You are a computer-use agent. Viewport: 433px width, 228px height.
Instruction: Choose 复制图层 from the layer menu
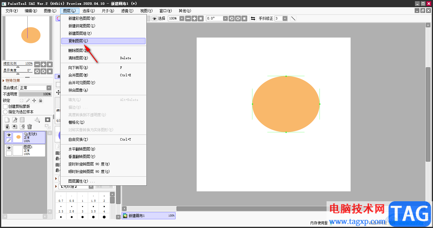(x=103, y=41)
